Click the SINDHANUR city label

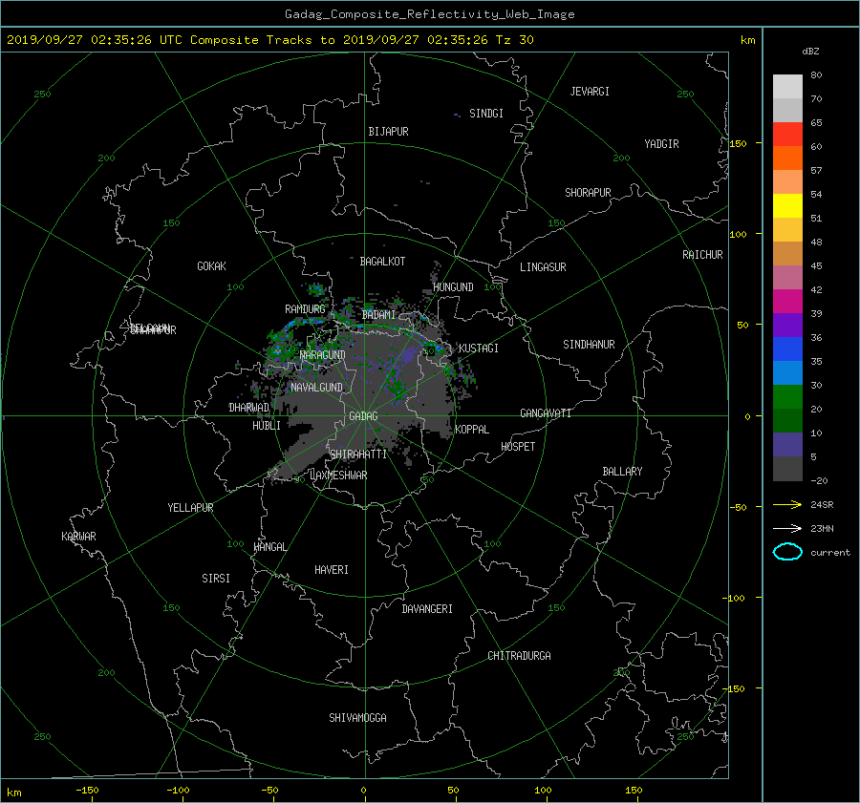coord(589,345)
